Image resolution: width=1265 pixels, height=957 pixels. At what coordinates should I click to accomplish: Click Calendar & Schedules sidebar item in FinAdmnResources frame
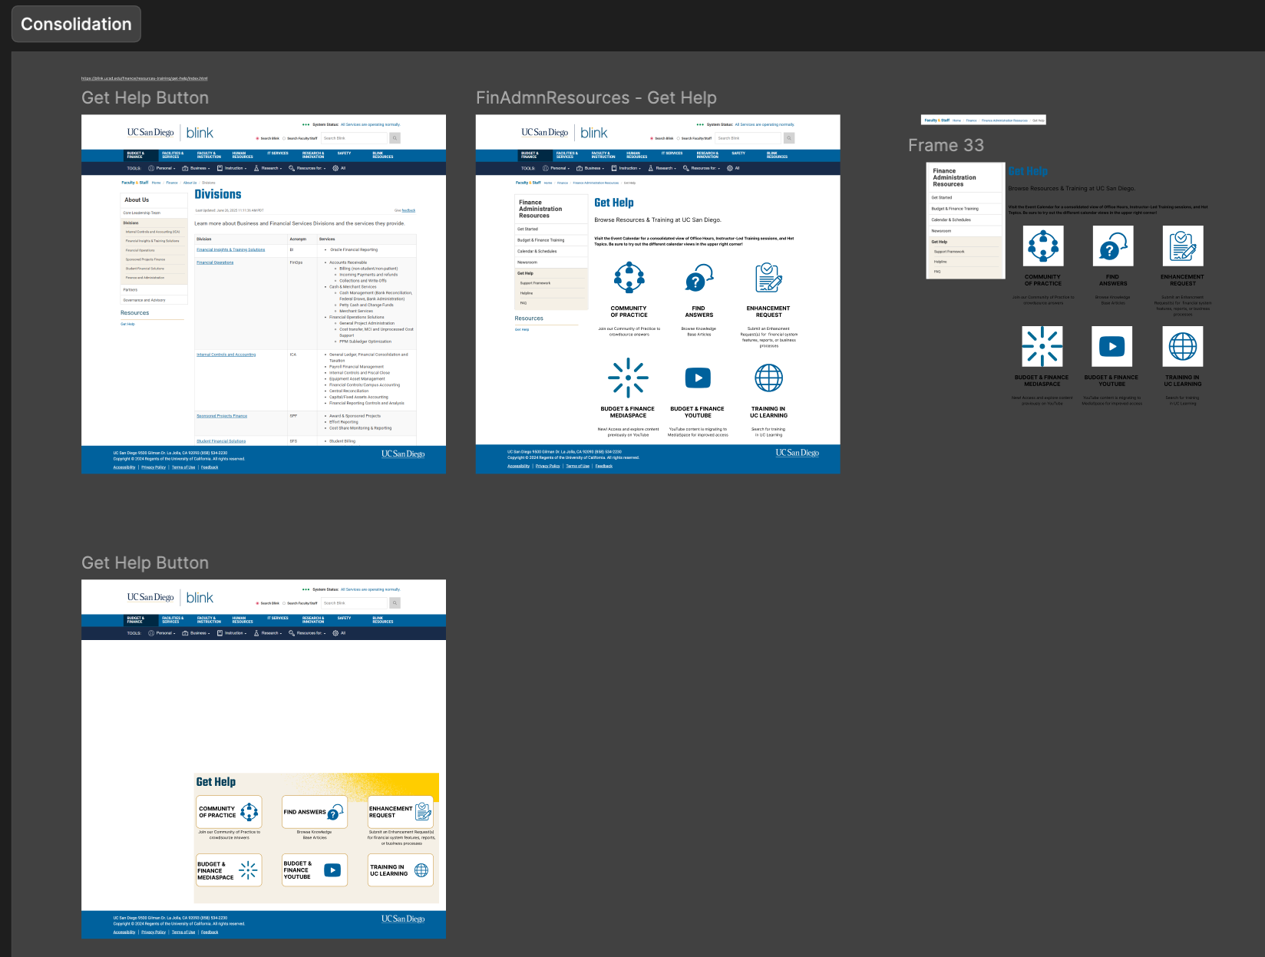[550, 251]
